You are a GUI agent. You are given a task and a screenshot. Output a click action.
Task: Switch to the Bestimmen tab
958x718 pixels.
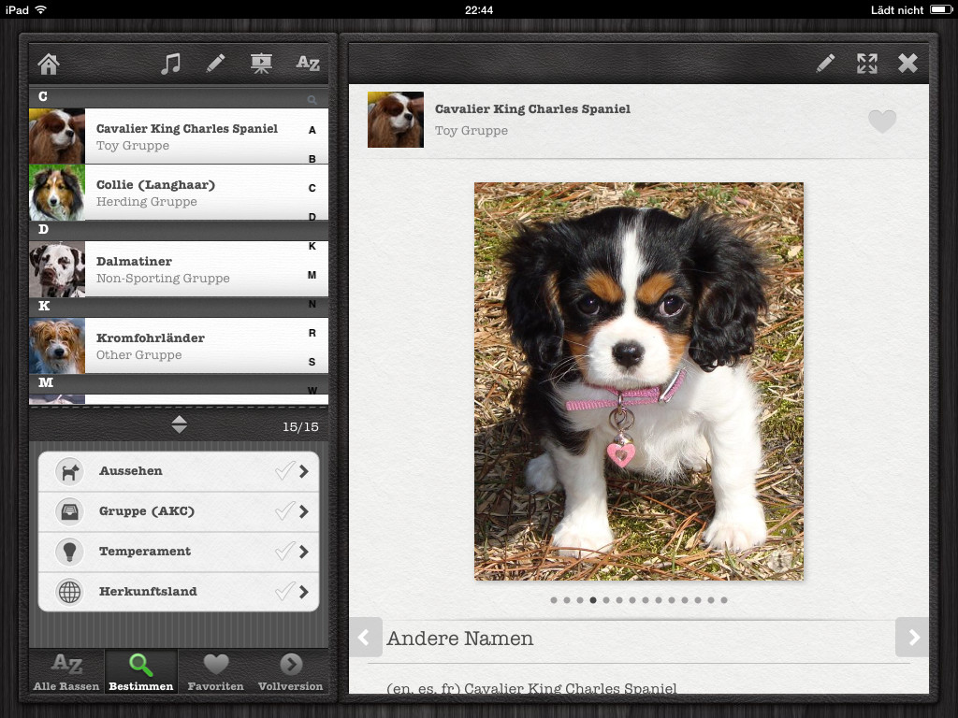pyautogui.click(x=141, y=672)
